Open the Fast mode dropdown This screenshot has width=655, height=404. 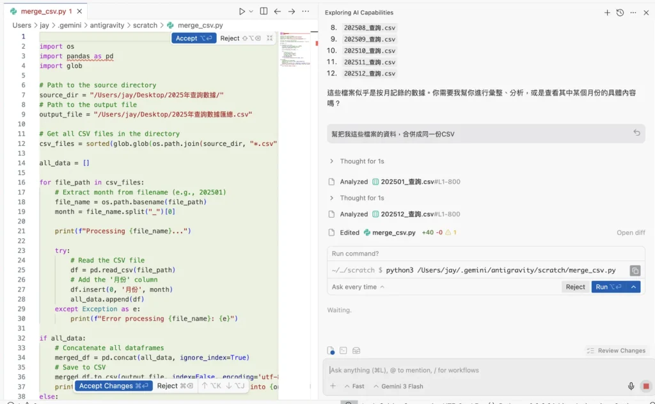pos(354,386)
